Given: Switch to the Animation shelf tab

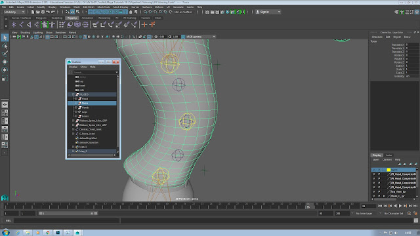Looking at the screenshot, I should click(x=87, y=18).
